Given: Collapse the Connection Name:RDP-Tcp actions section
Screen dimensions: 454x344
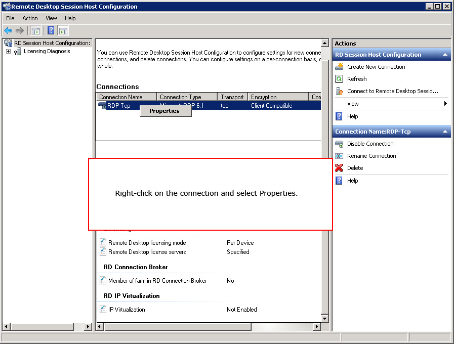Looking at the screenshot, I should pyautogui.click(x=445, y=132).
